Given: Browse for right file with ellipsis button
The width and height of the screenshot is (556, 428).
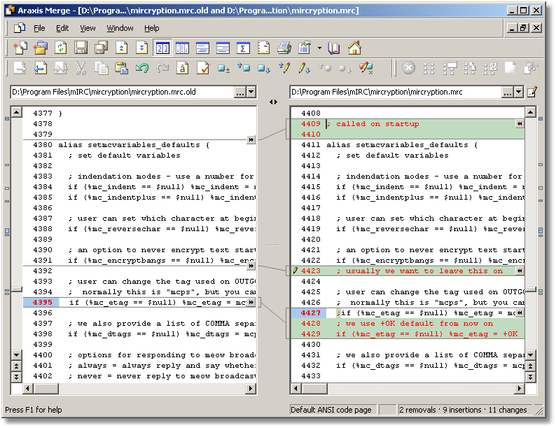Looking at the screenshot, I should pos(508,92).
